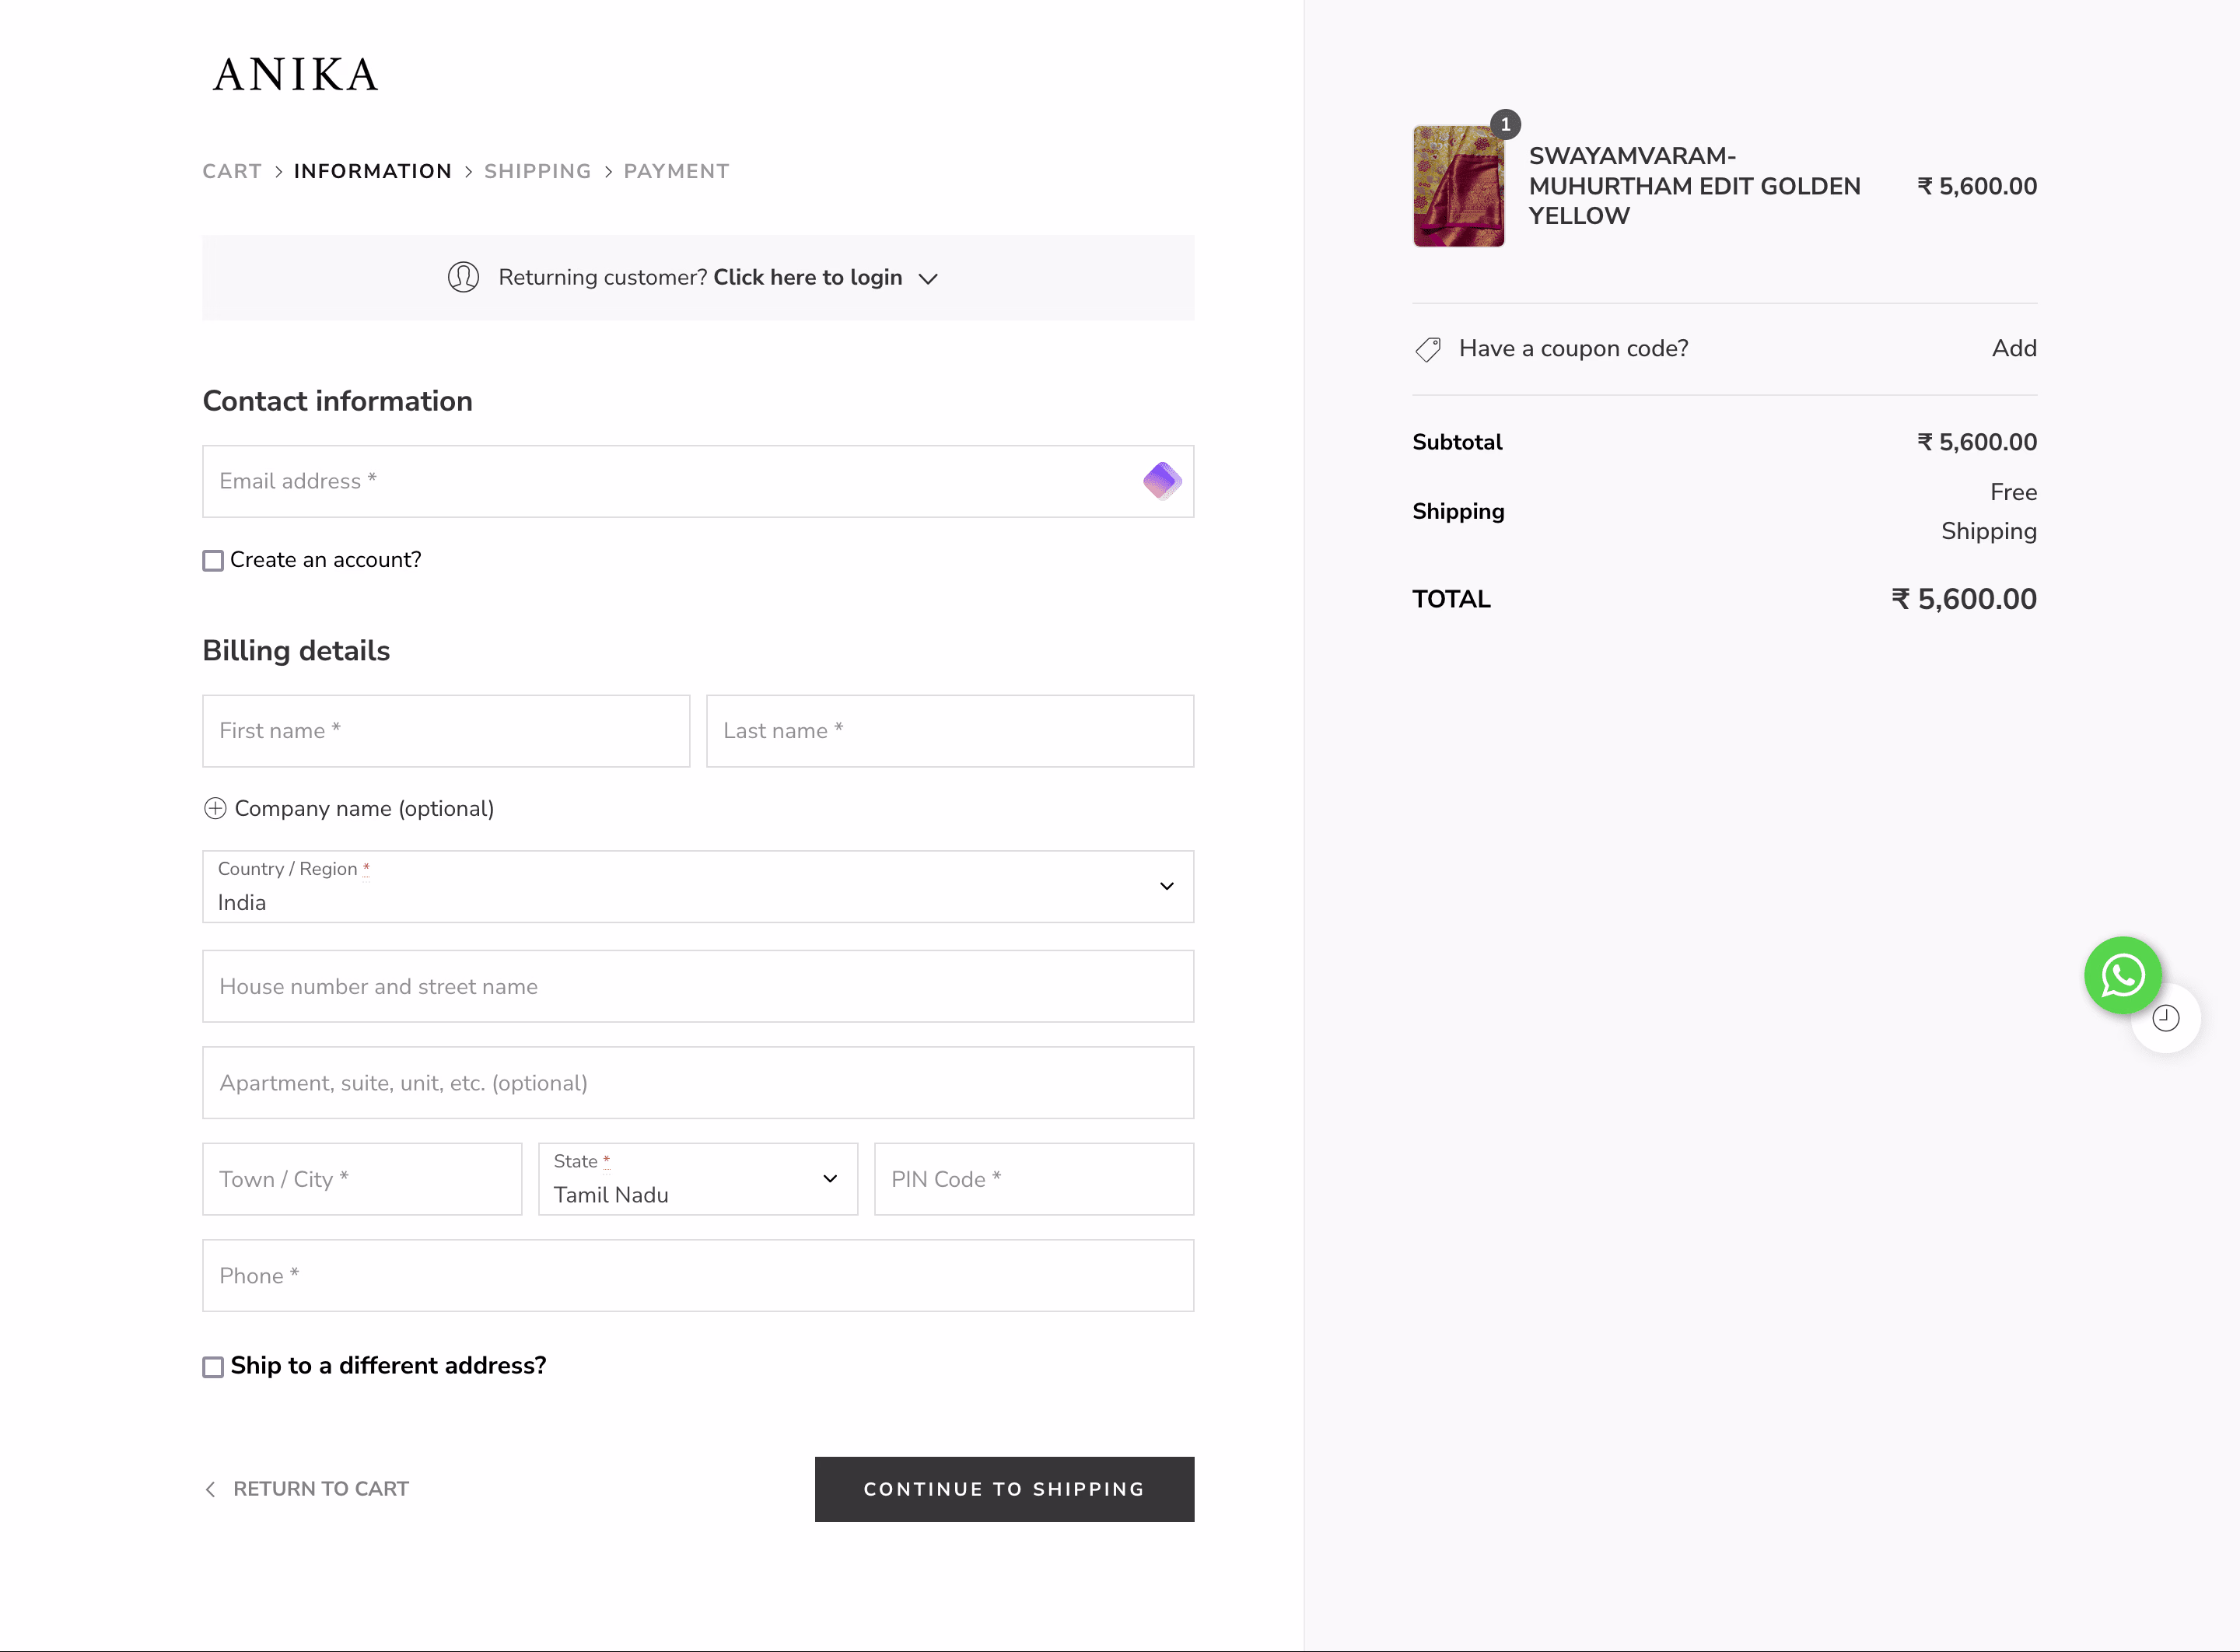
Task: Go to the Cart breadcrumb step
Action: point(232,171)
